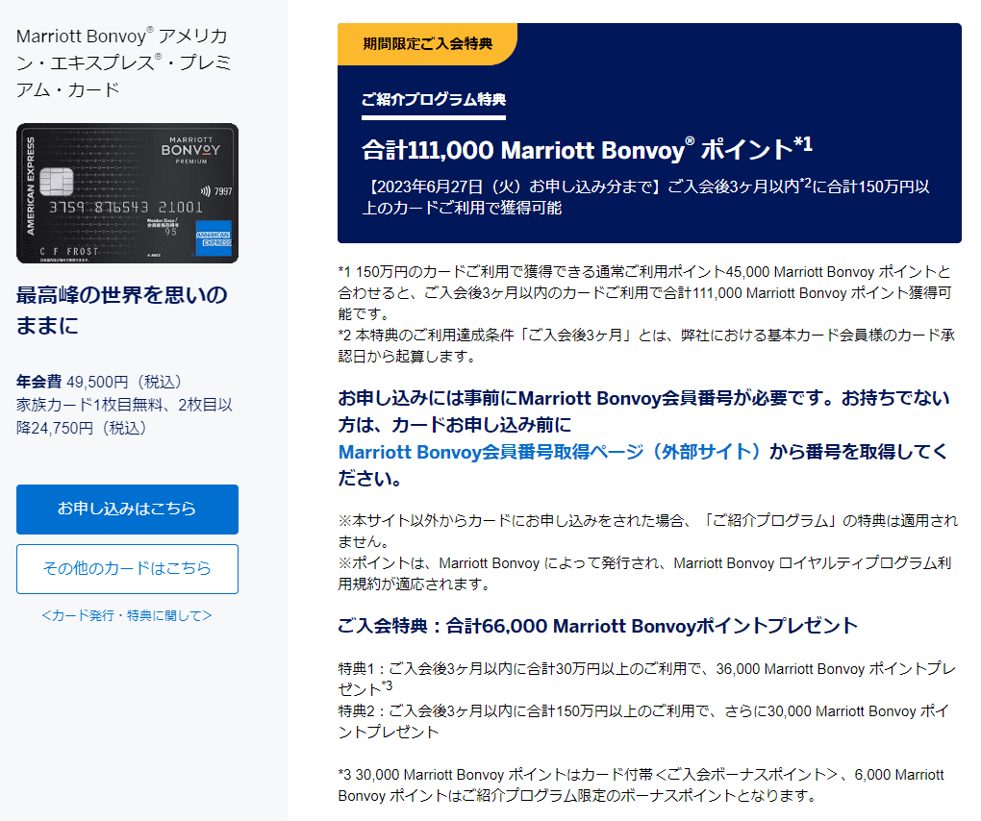Select the ご紹介プログラム特典 tab heading
Image resolution: width=981 pixels, height=821 pixels.
(x=434, y=99)
